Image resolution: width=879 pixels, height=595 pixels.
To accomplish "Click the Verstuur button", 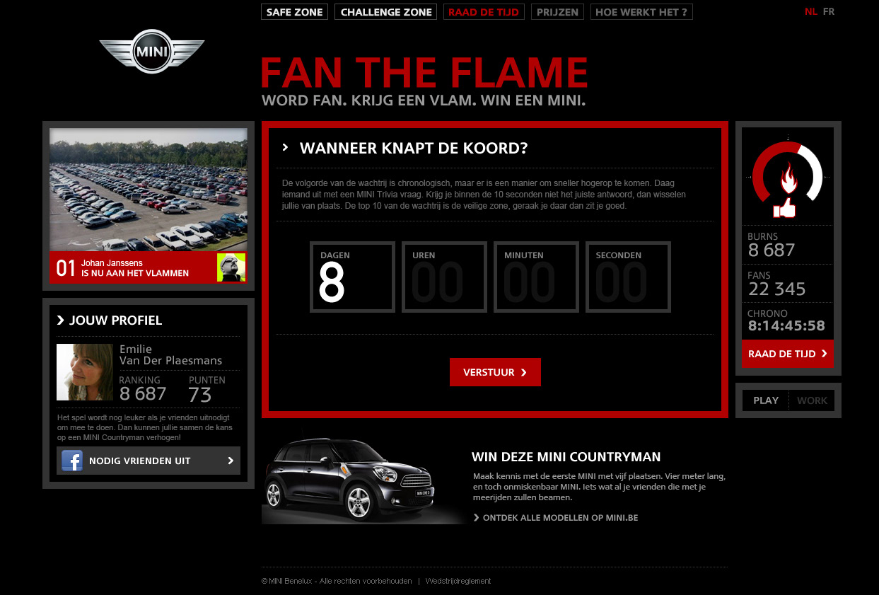I will 495,372.
